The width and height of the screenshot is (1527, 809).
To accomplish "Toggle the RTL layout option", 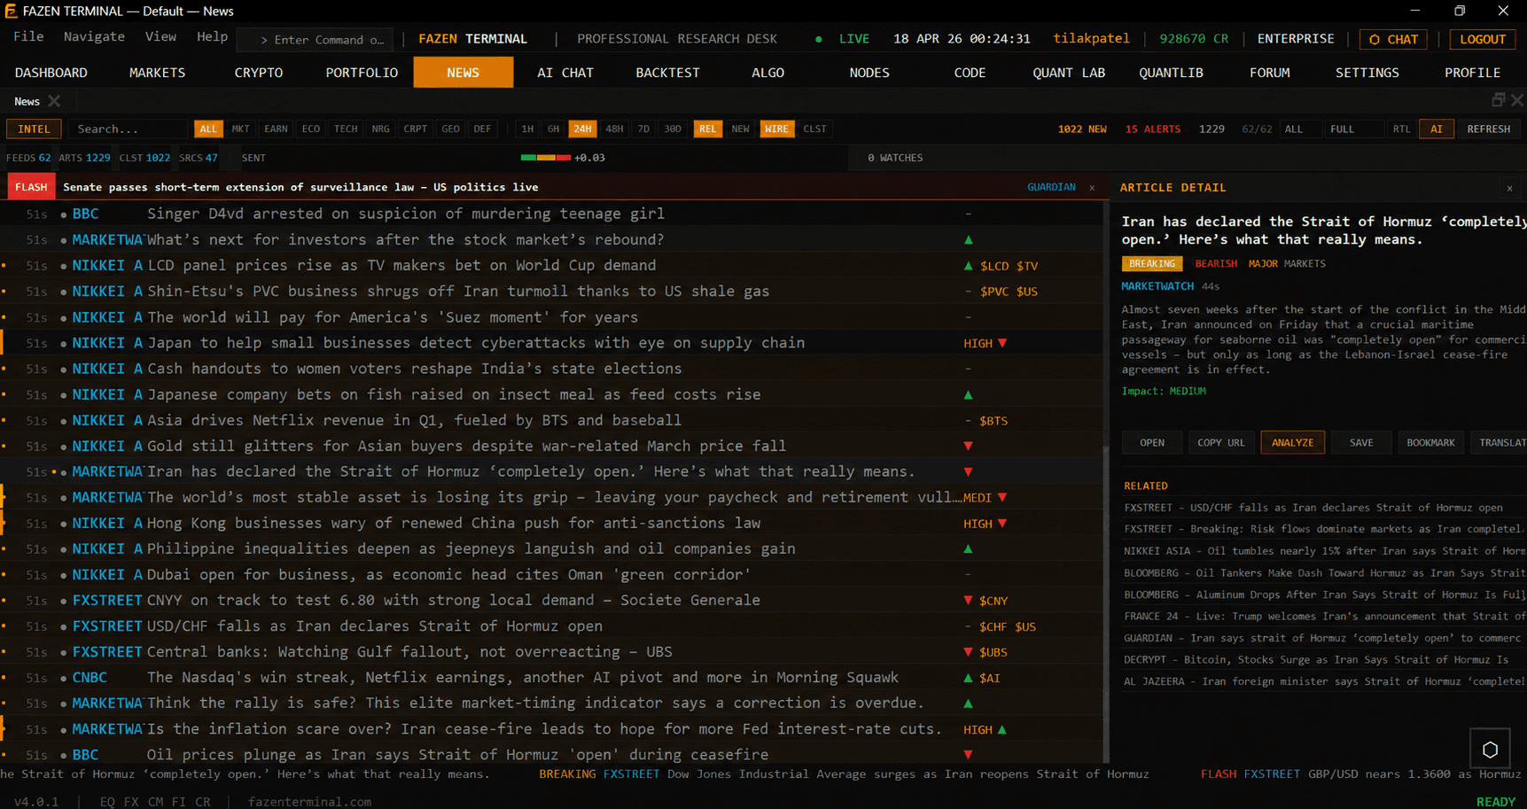I will click(1401, 129).
